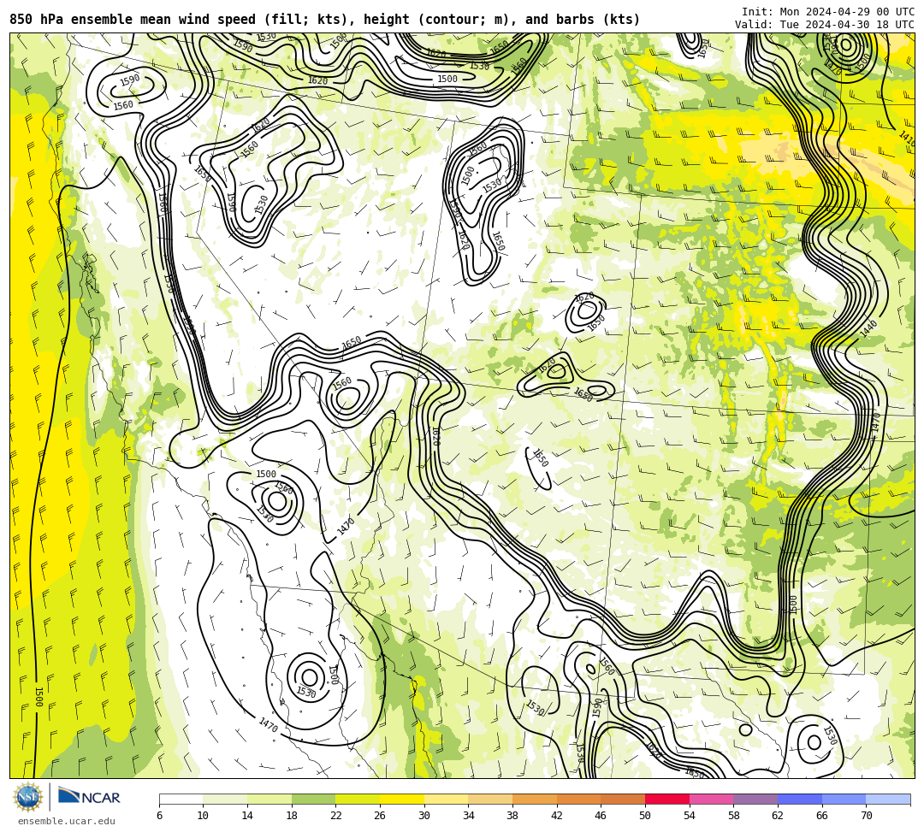Click the colorbar tick label 50
This screenshot has height=832, width=924.
(x=645, y=816)
